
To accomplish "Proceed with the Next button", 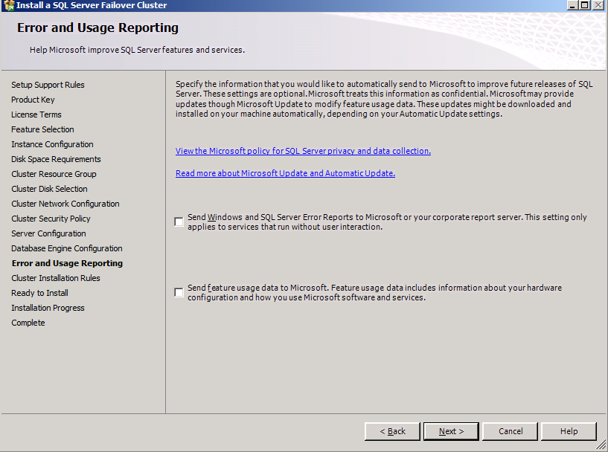I will tap(451, 431).
